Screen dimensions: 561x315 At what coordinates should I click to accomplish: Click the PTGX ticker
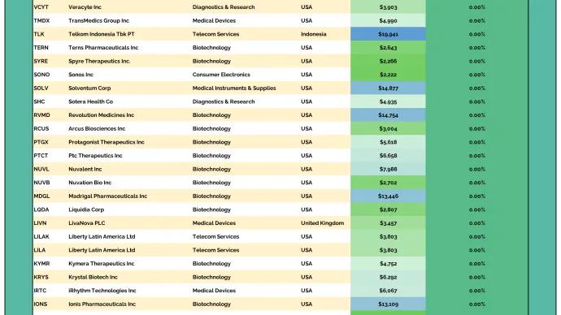pyautogui.click(x=41, y=142)
